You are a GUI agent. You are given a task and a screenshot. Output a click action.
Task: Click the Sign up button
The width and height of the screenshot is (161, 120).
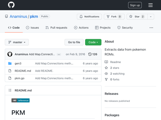point(135,5)
